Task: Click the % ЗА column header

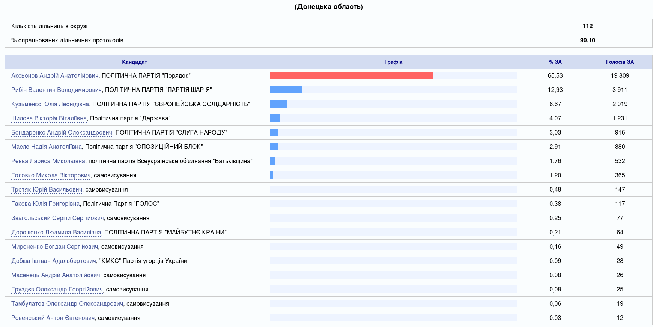Action: pyautogui.click(x=555, y=62)
